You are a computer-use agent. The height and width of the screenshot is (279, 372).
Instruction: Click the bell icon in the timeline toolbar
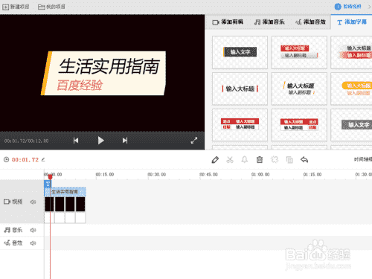[x=245, y=160]
